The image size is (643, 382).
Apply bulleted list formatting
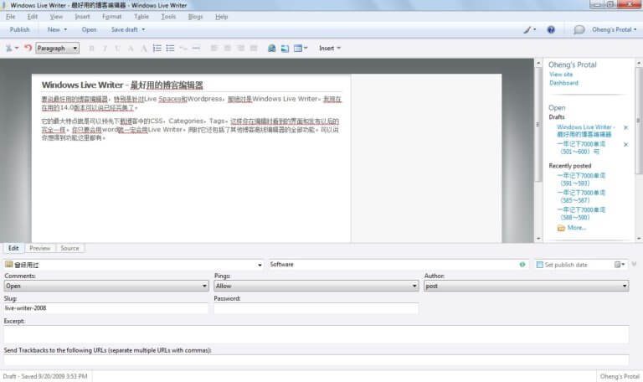[170, 49]
